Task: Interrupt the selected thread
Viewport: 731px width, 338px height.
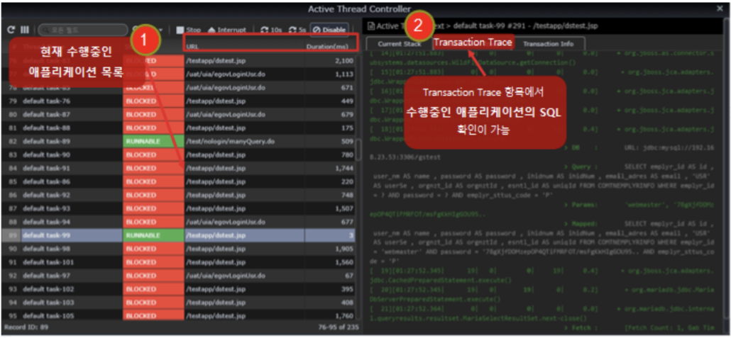Action: (x=226, y=30)
